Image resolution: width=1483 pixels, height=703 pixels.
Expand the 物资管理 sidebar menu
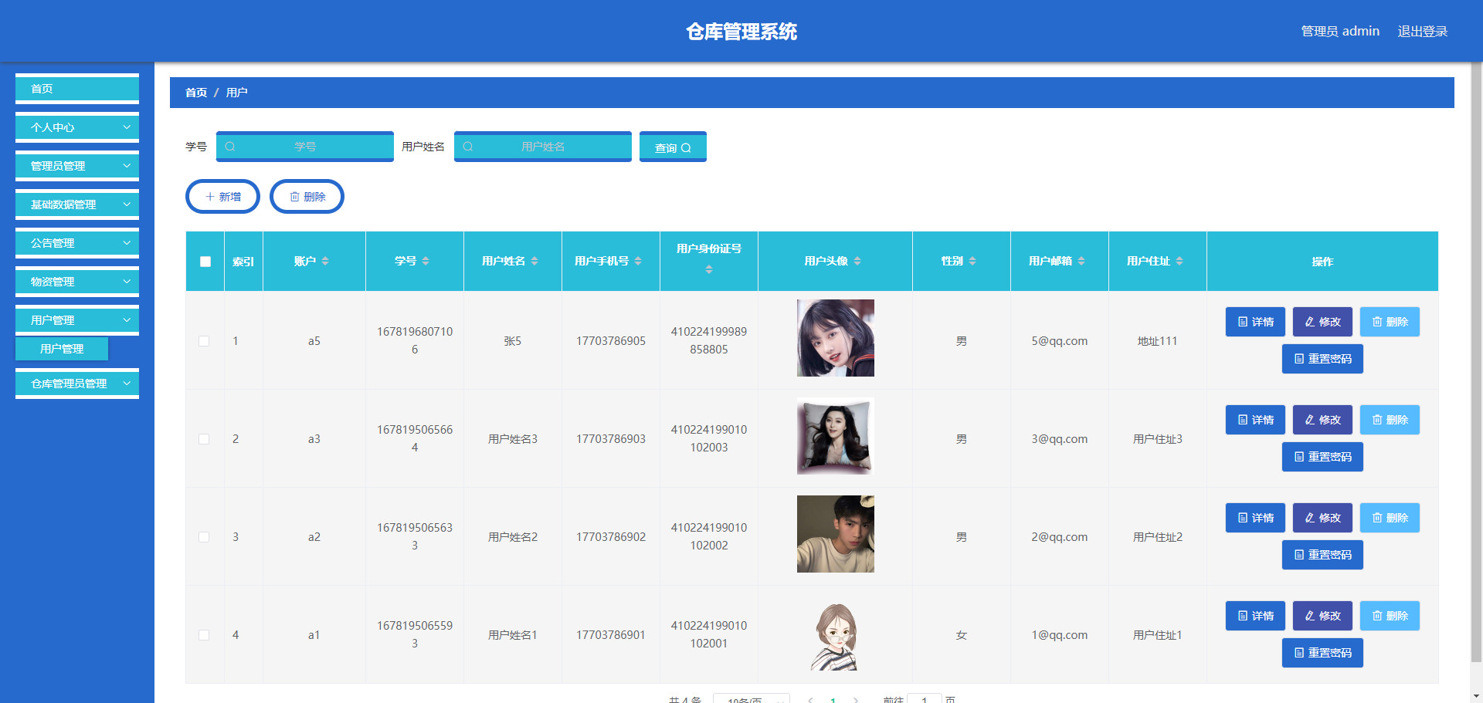pyautogui.click(x=77, y=282)
